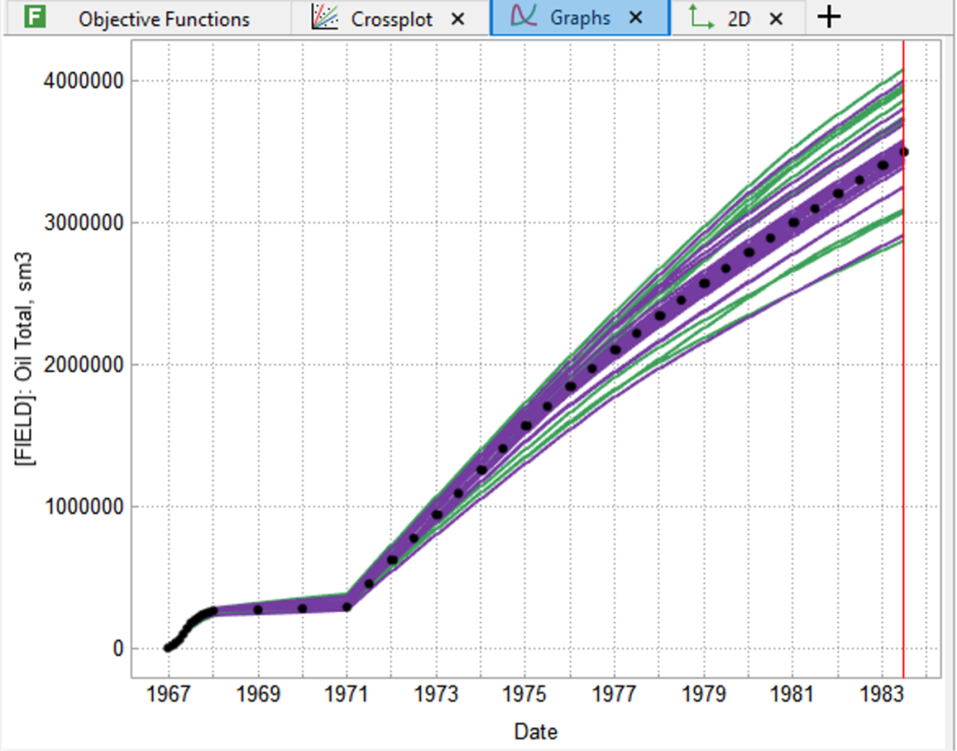
Task: Click the Crossplot tab's scatter icon
Action: pyautogui.click(x=325, y=18)
